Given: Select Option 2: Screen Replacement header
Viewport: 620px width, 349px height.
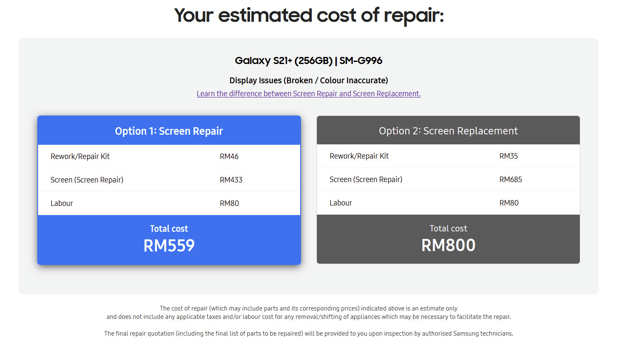Looking at the screenshot, I should 448,131.
